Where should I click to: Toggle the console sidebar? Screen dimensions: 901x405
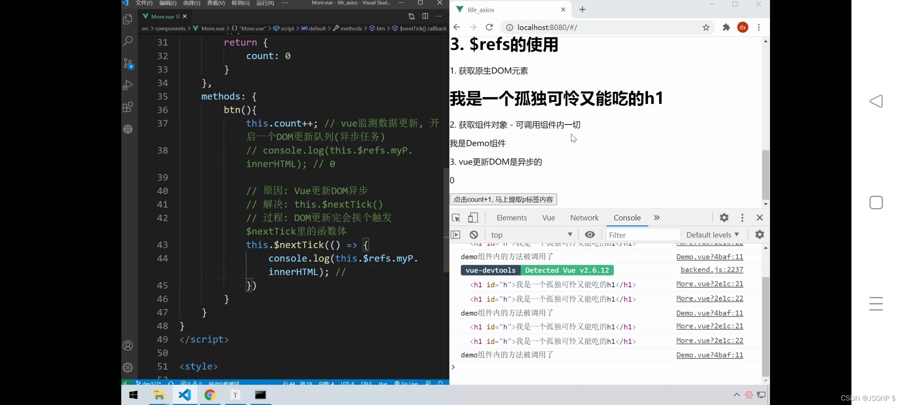(455, 235)
